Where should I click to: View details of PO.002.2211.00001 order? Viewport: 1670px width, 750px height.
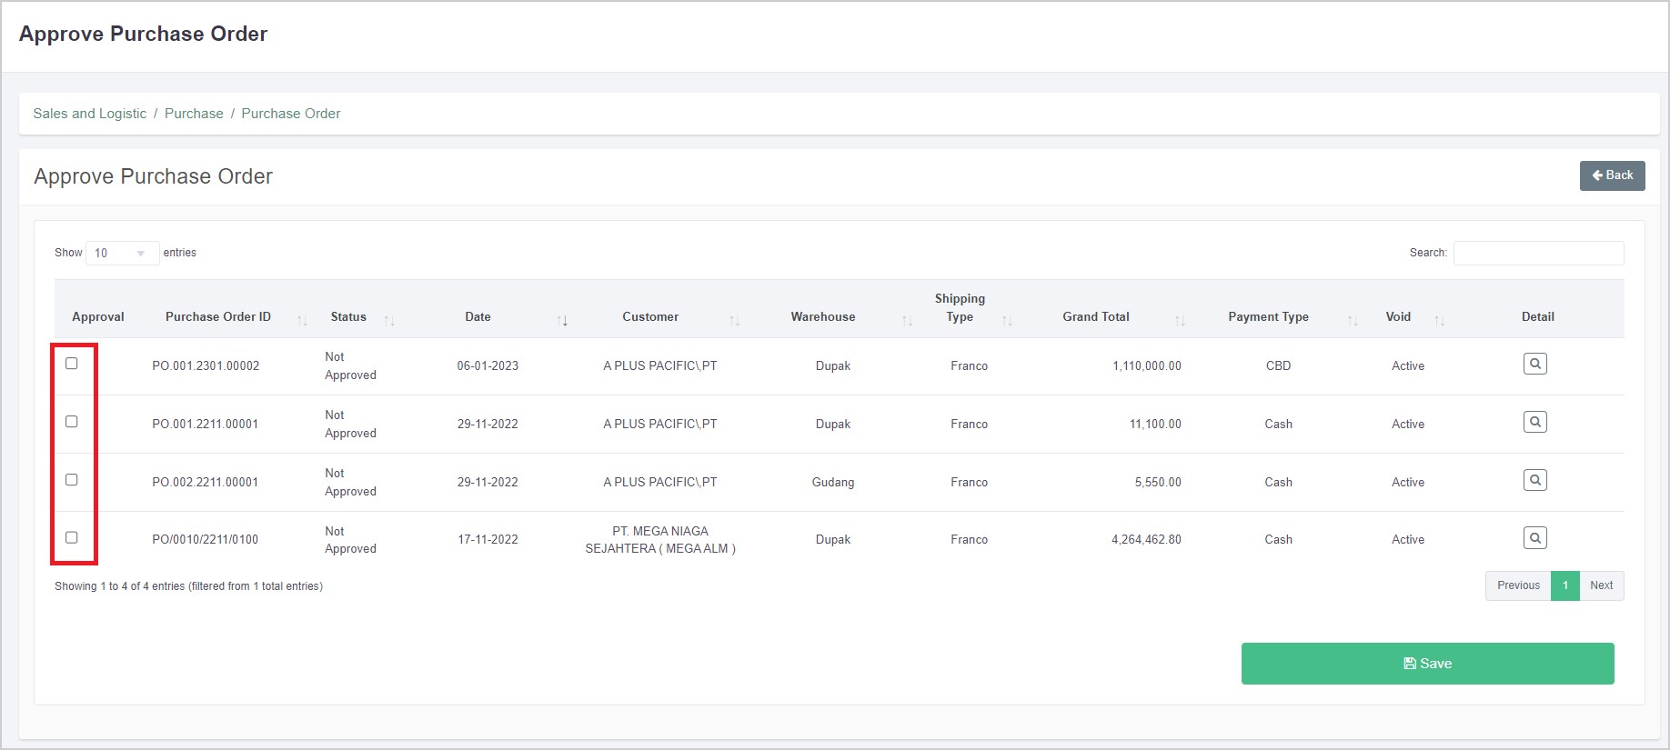[1534, 481]
